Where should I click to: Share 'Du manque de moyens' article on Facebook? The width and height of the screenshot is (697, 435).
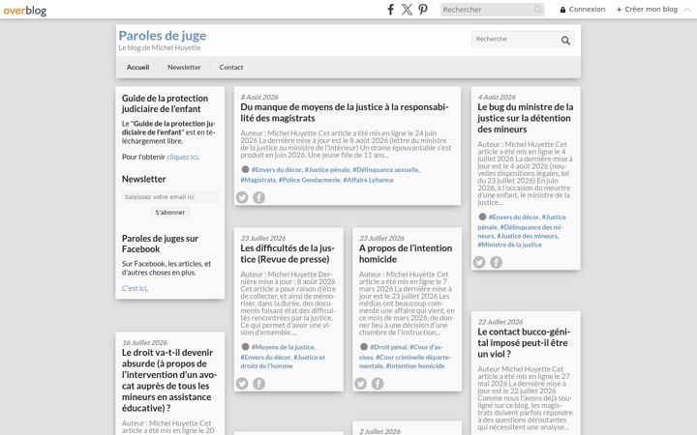click(259, 197)
